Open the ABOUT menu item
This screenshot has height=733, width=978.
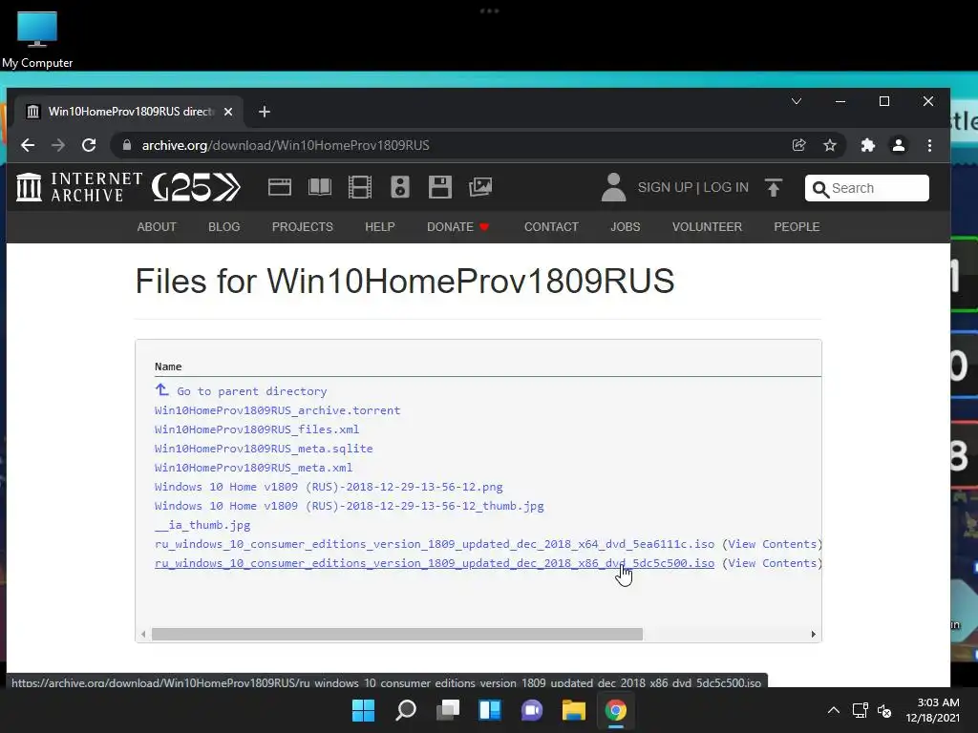click(x=157, y=227)
